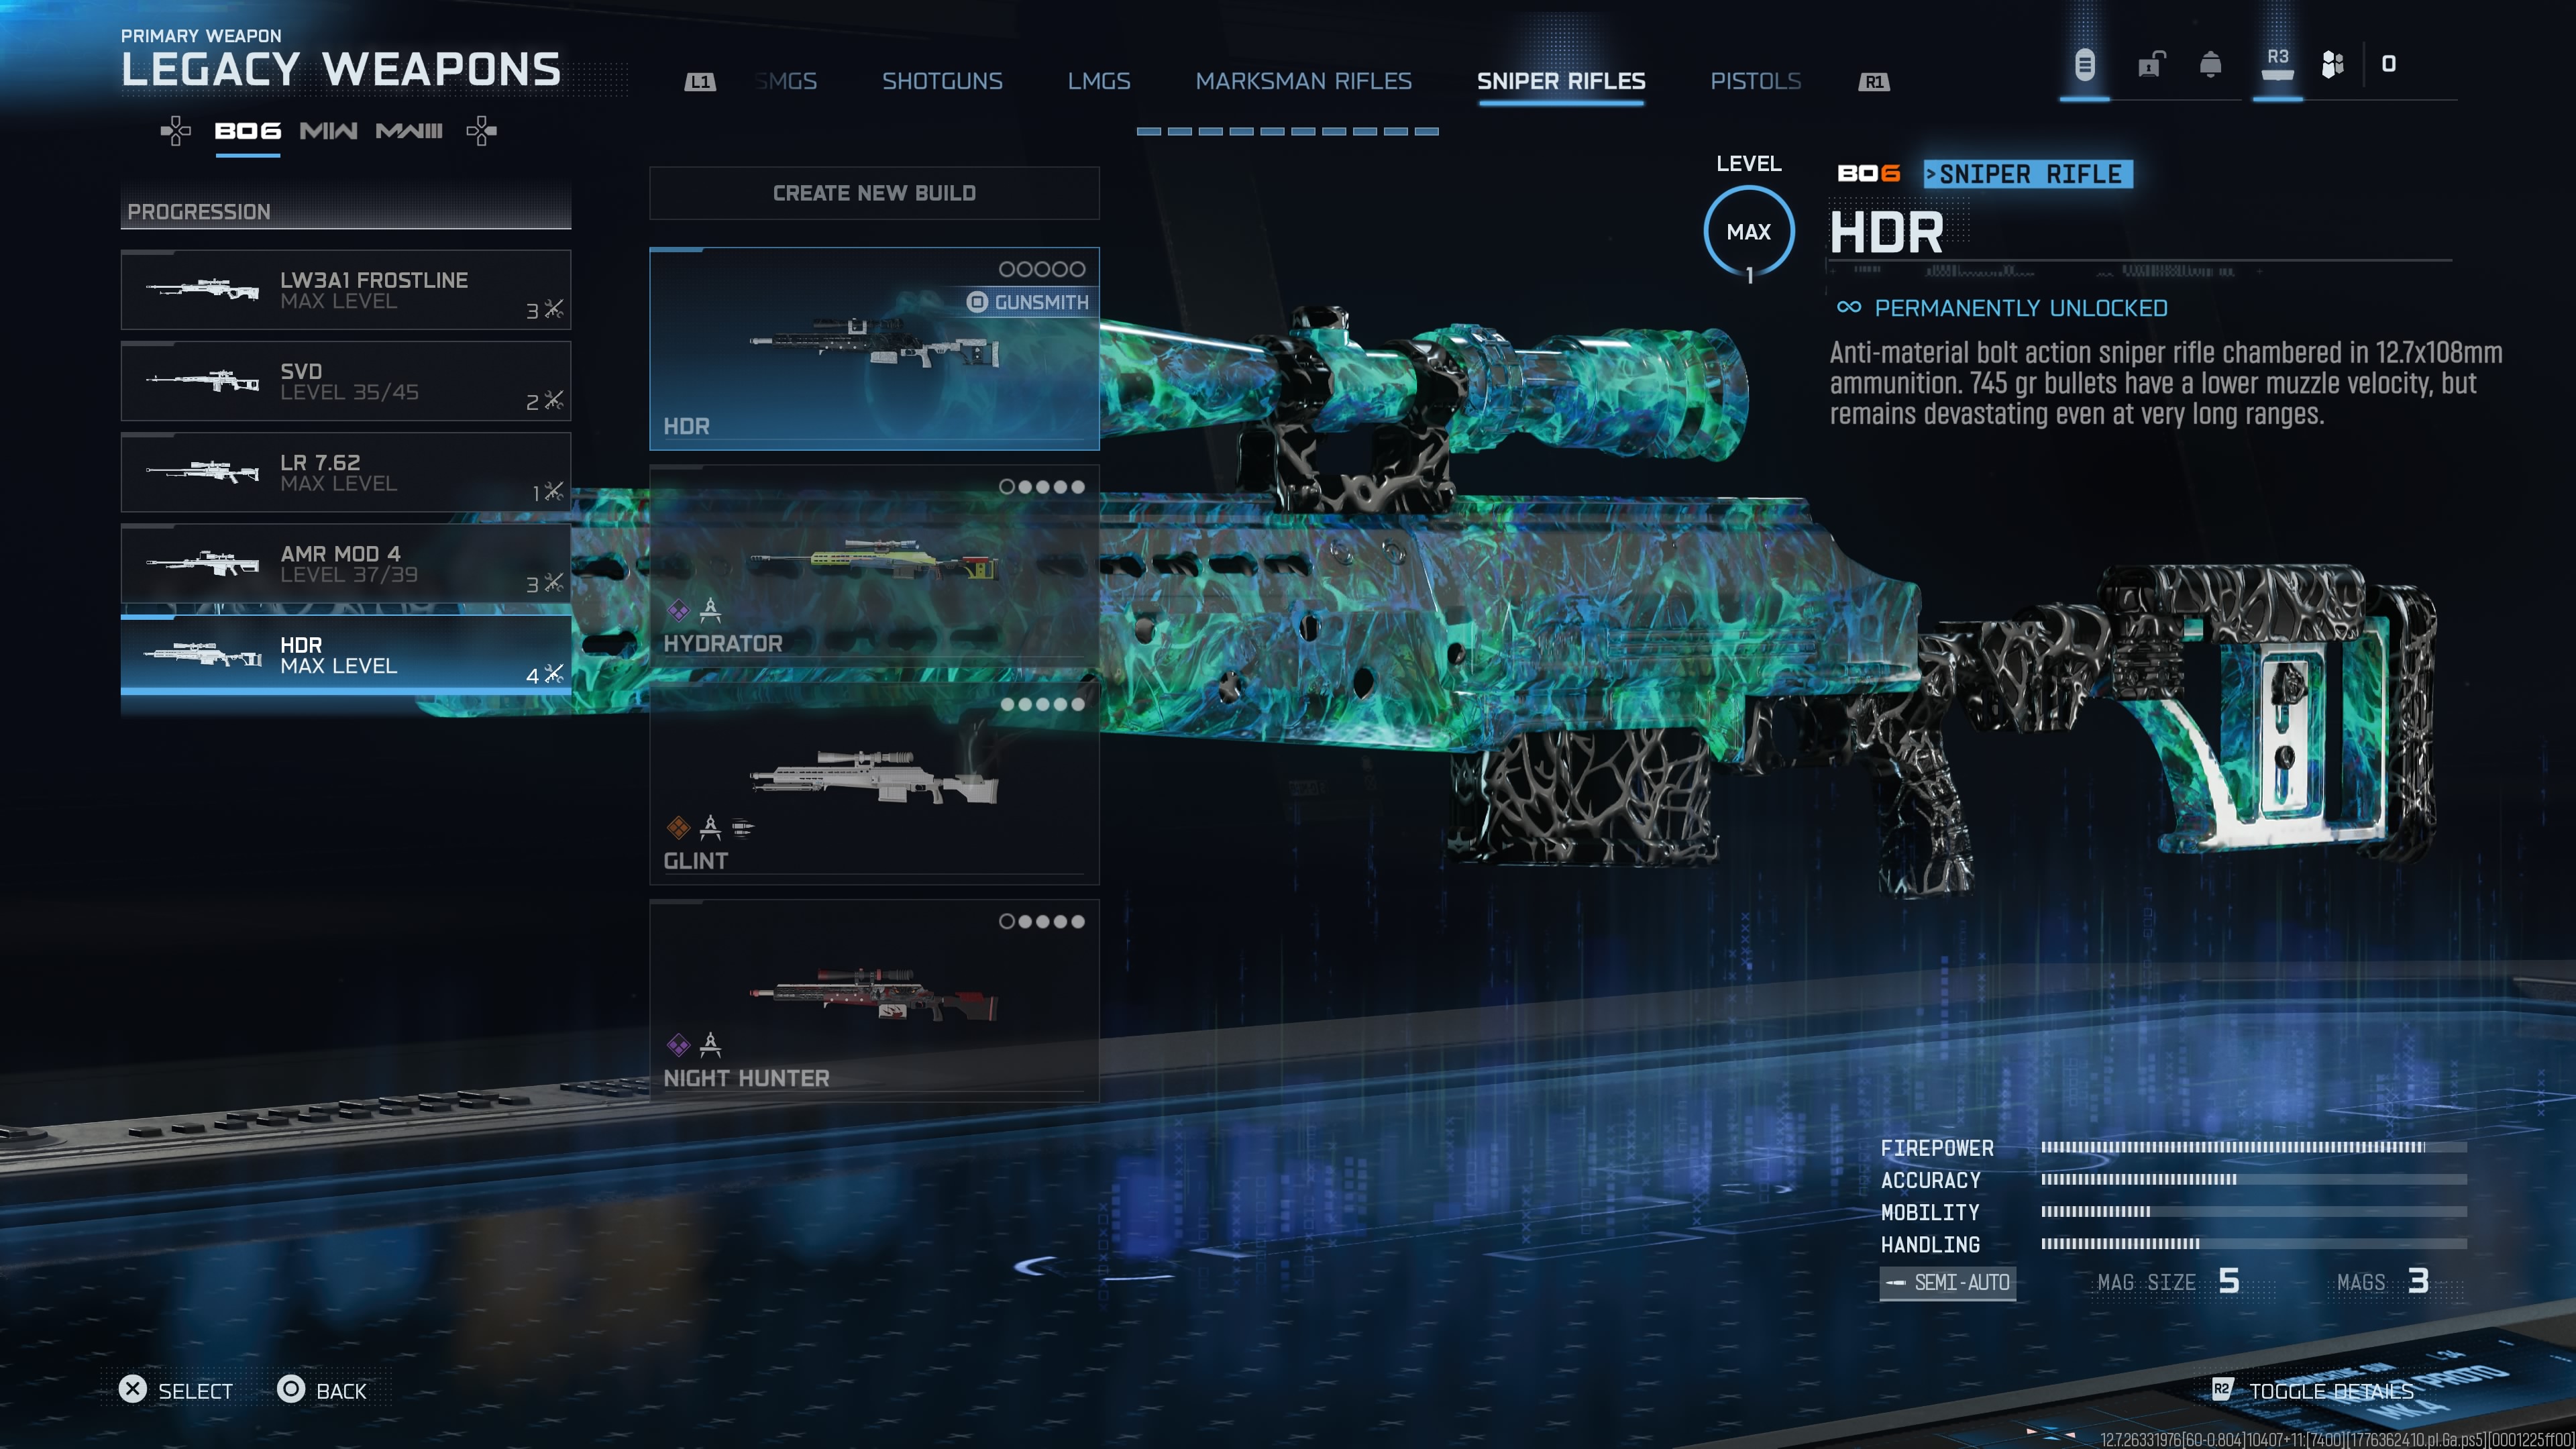
Task: Select the Sniper Rifles tab
Action: click(1561, 81)
